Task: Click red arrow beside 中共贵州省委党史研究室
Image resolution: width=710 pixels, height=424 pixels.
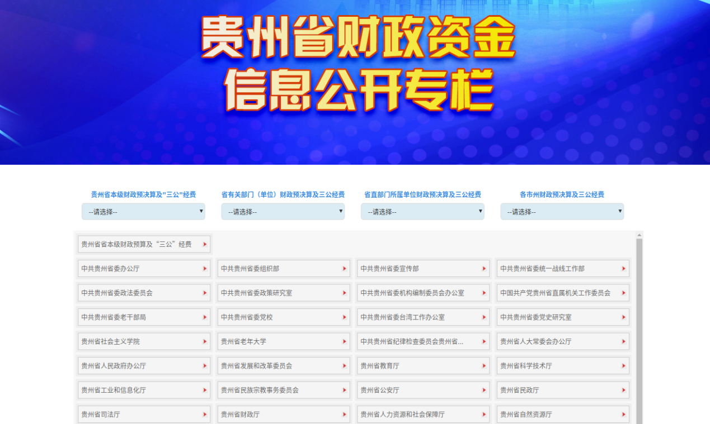Action: pyautogui.click(x=624, y=317)
